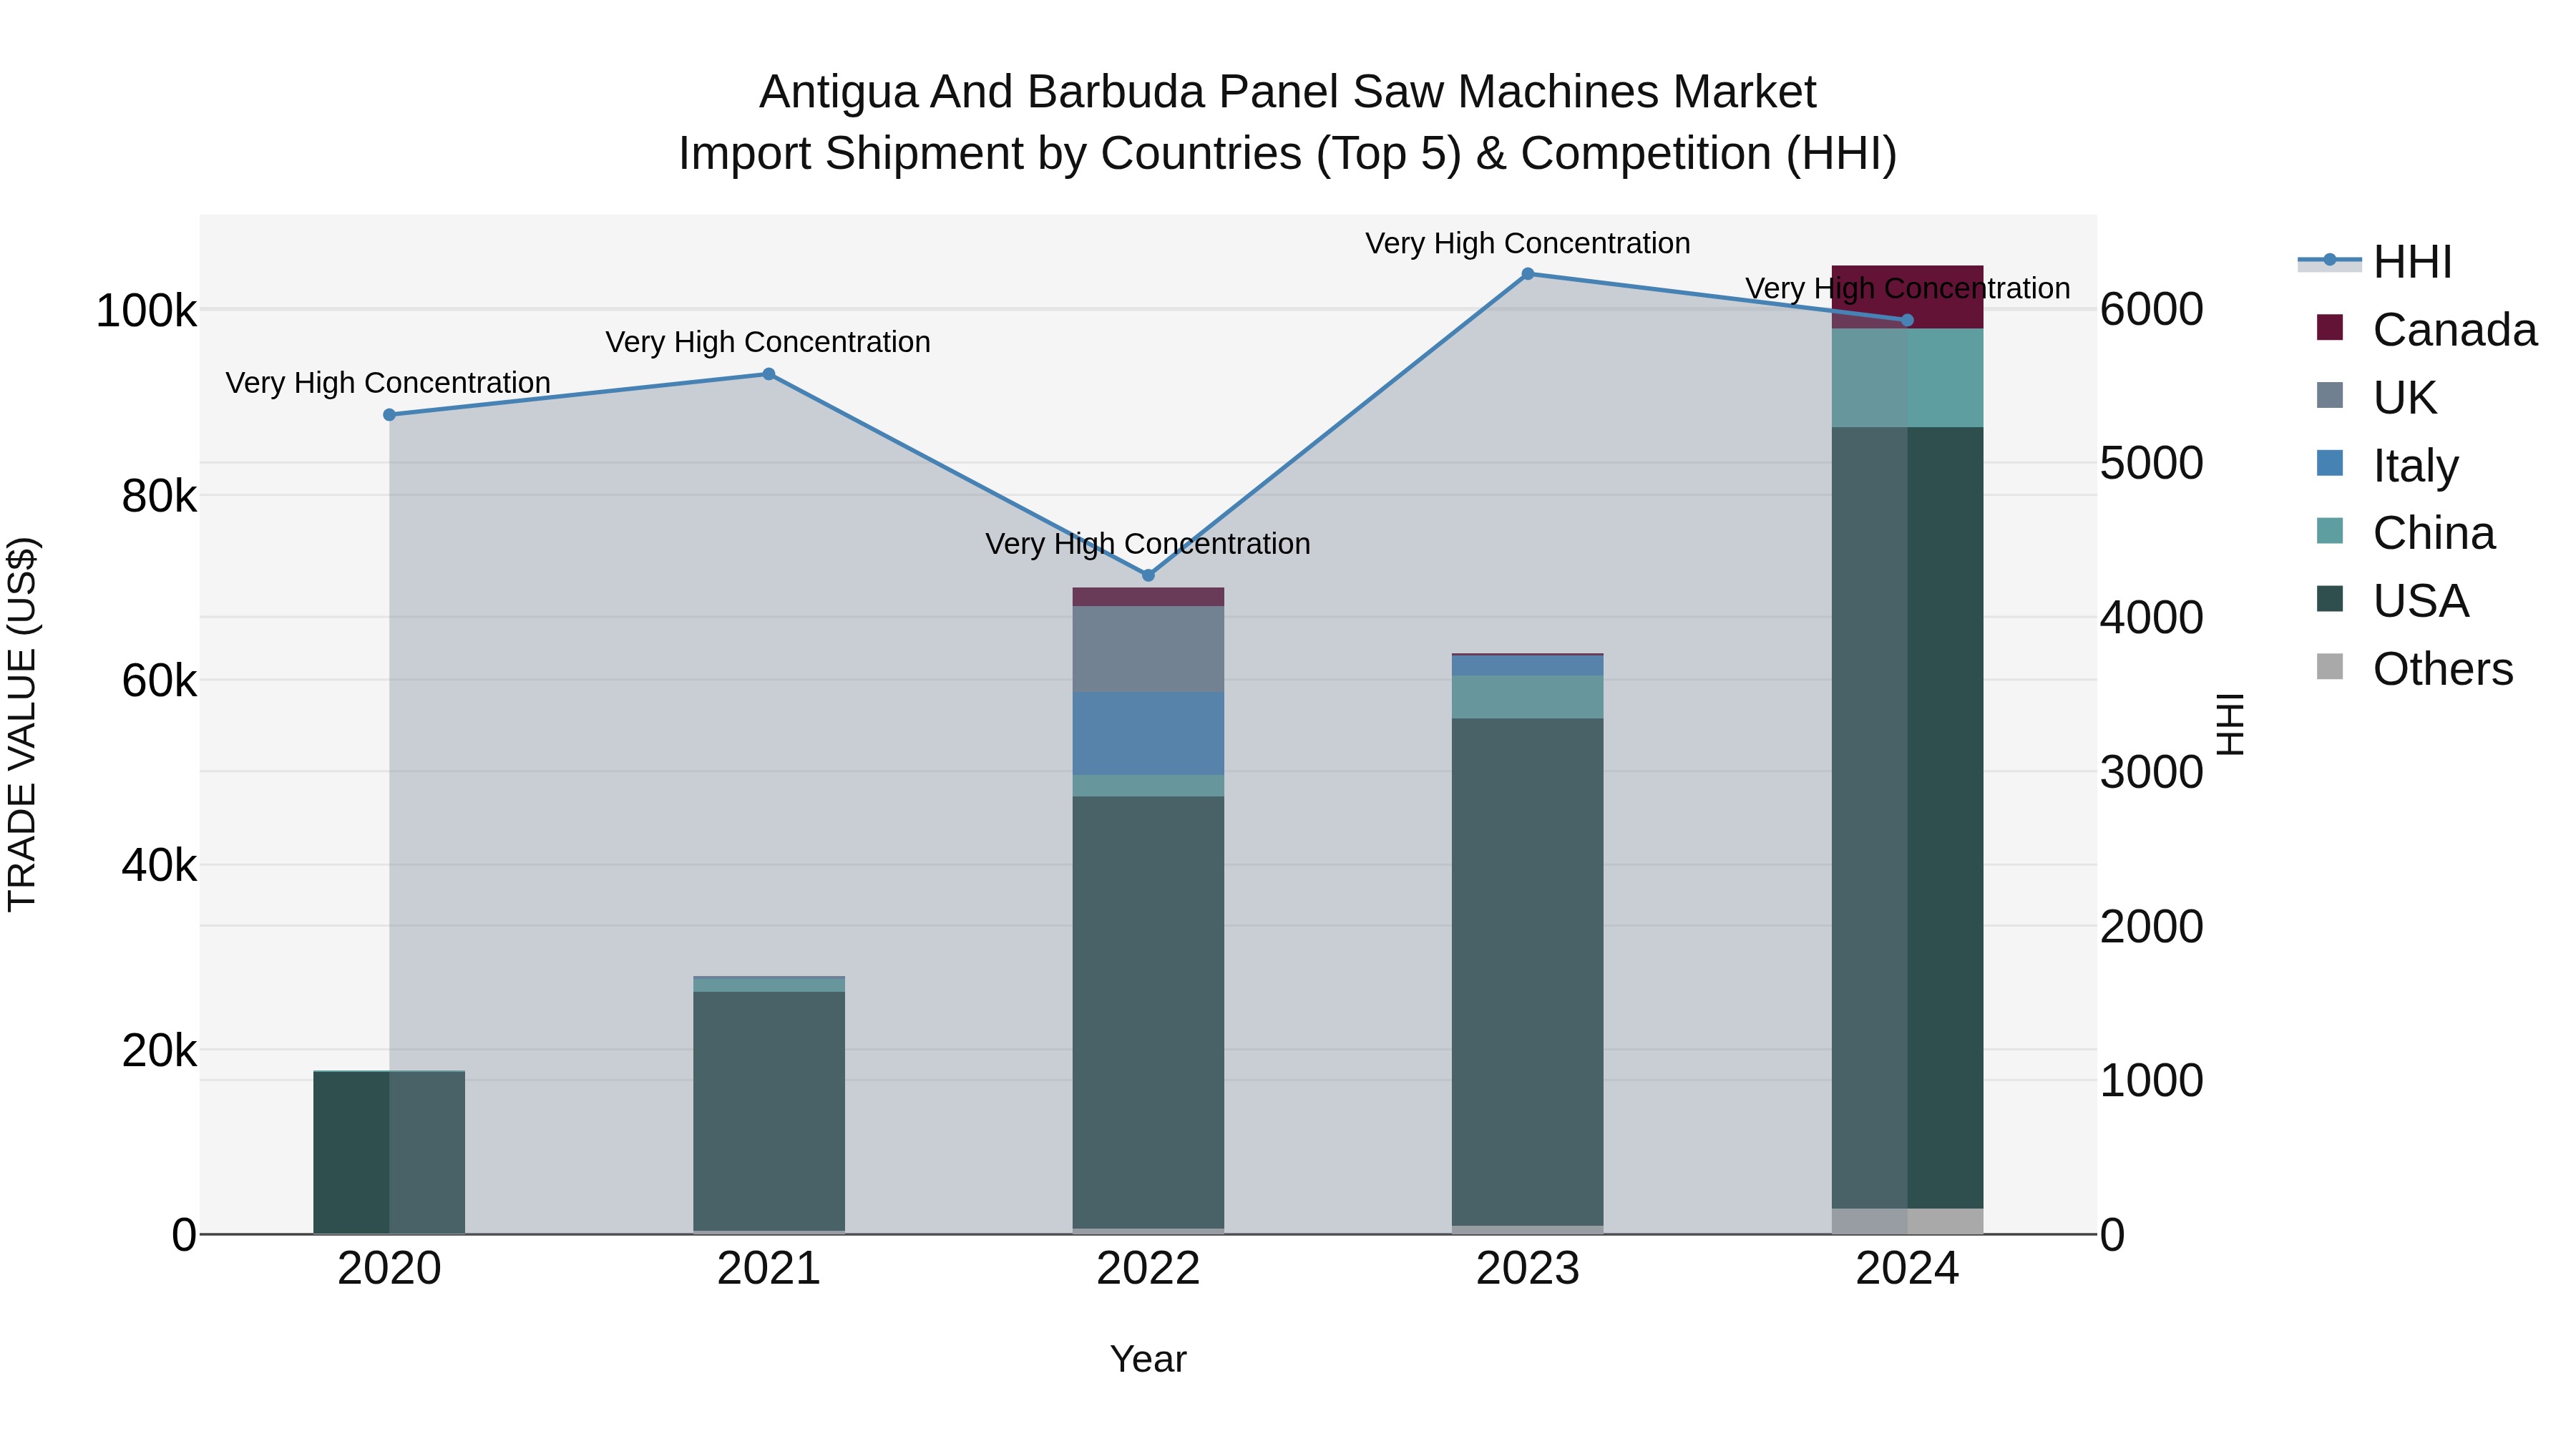Click the 40k left axis tick

click(x=159, y=865)
